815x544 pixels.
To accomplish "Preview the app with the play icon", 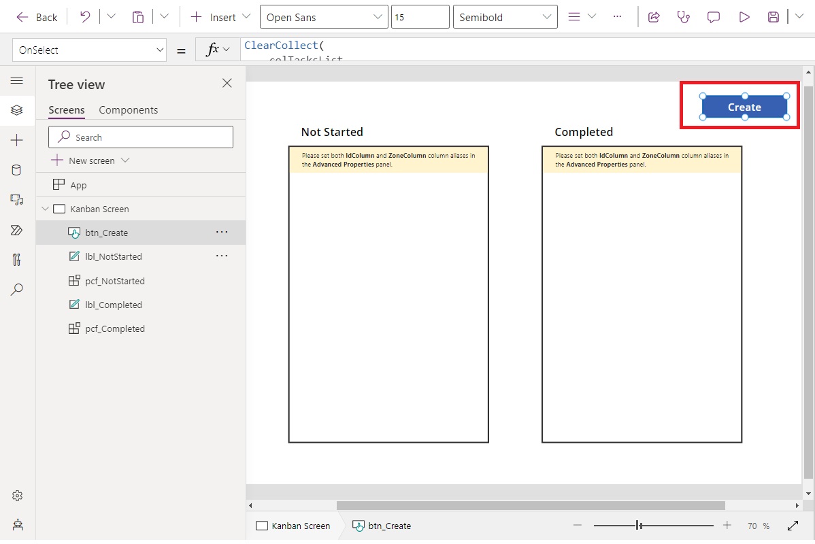I will pos(744,16).
